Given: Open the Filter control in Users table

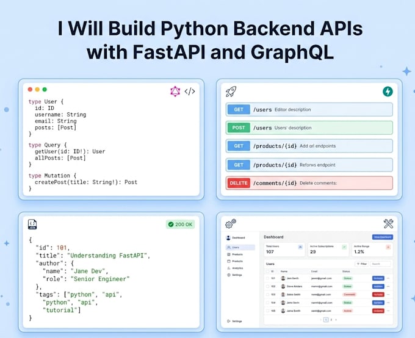Looking at the screenshot, I should point(362,264).
